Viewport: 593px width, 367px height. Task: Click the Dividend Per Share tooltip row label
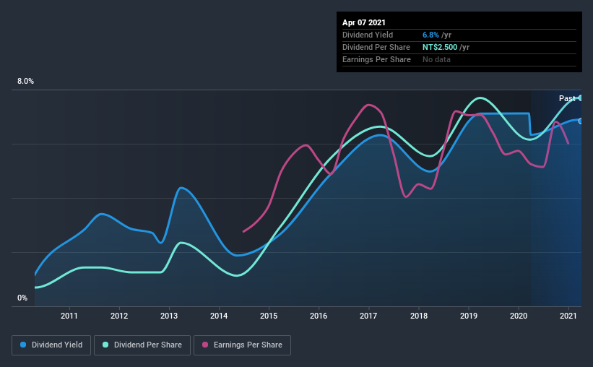[x=376, y=47]
